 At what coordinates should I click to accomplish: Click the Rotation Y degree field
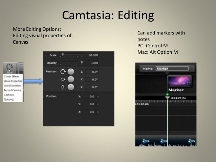(92, 79)
